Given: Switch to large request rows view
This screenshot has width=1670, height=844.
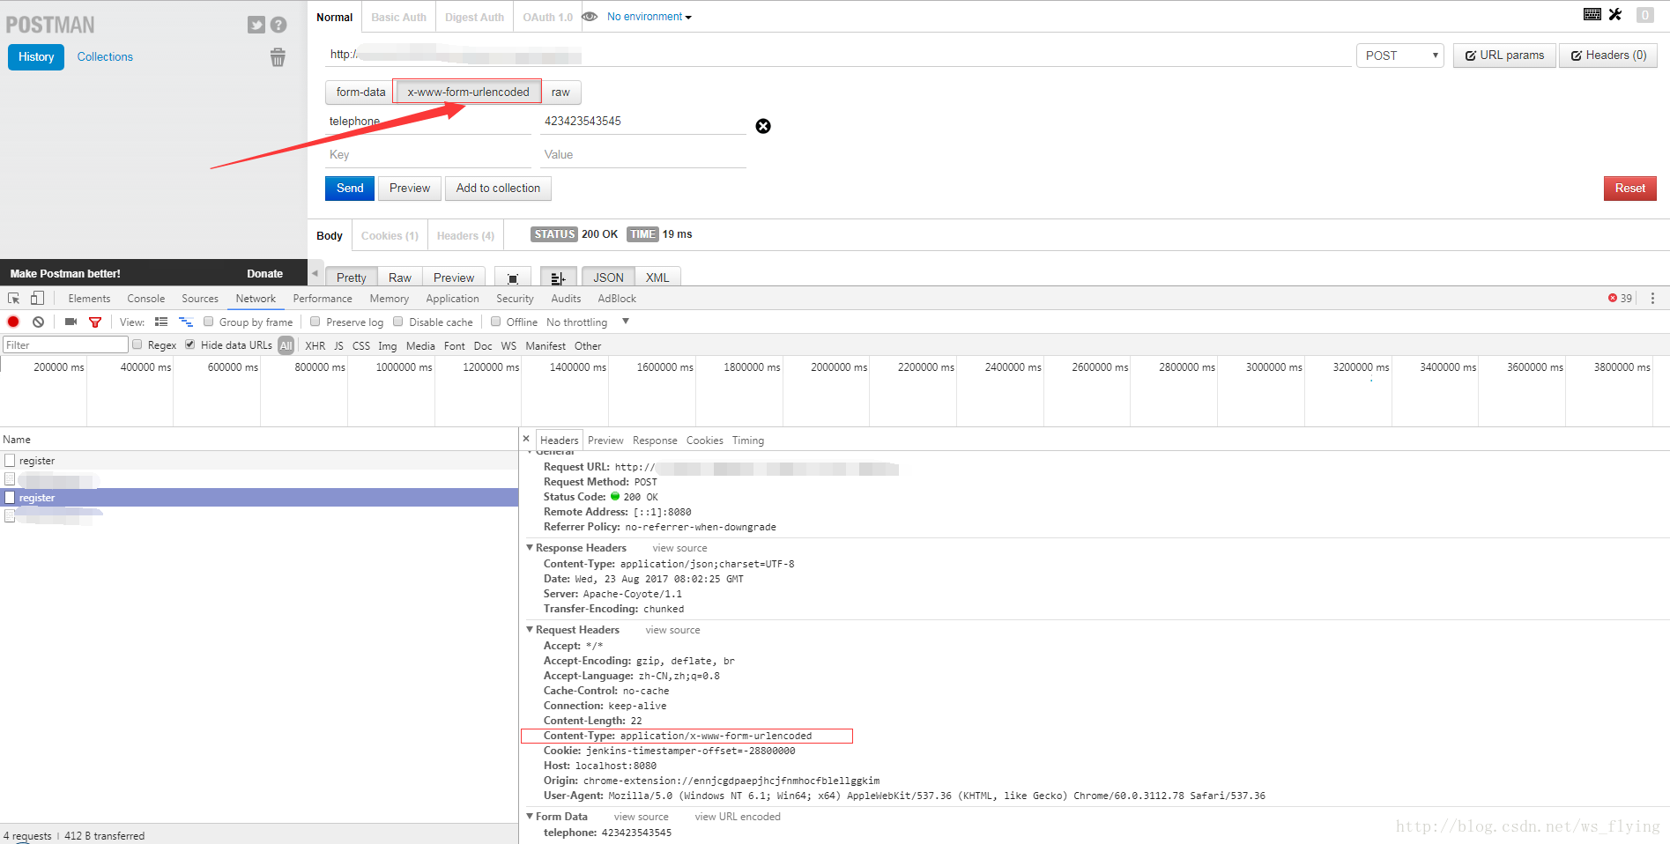Looking at the screenshot, I should pos(161,322).
